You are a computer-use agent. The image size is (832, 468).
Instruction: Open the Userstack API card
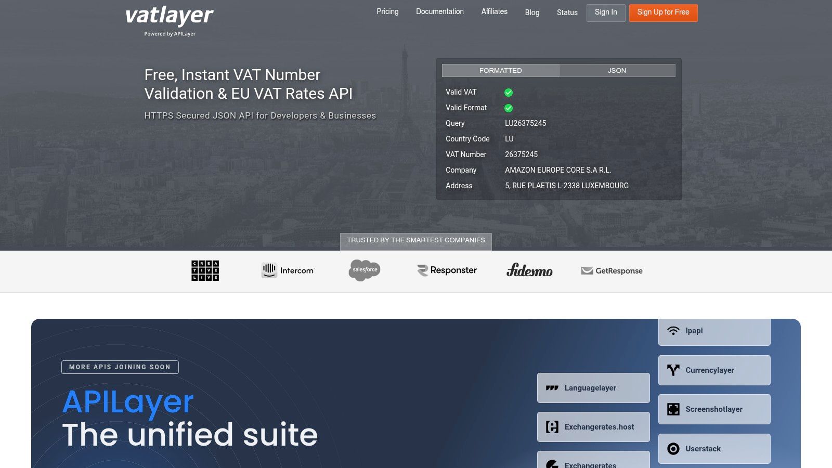[x=714, y=449]
